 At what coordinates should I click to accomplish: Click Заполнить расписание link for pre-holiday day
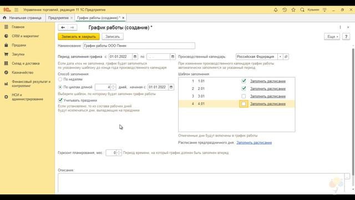point(254,142)
